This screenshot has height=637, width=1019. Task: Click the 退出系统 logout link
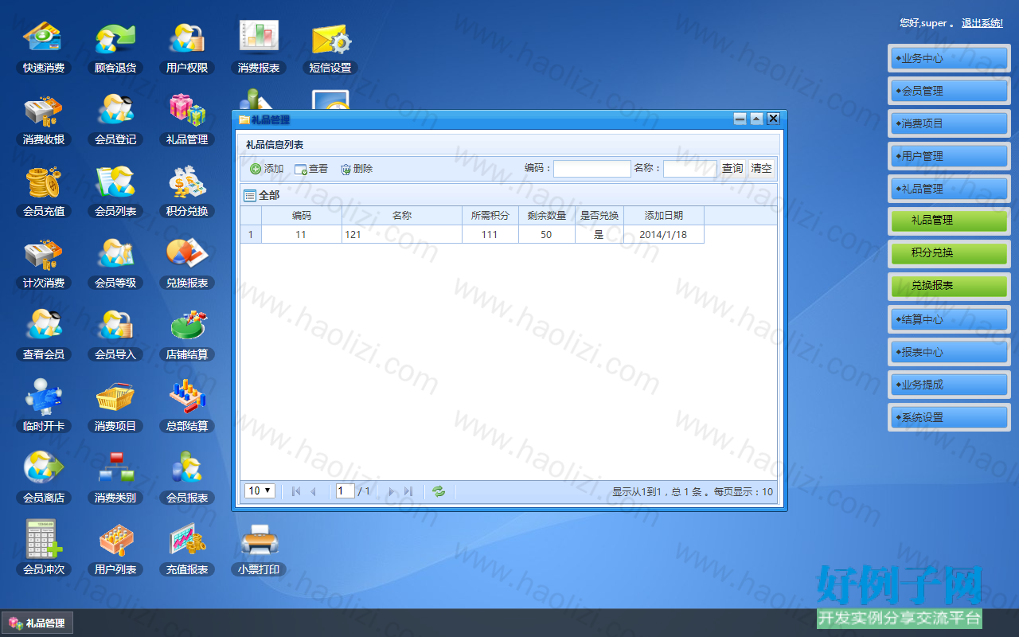(982, 23)
